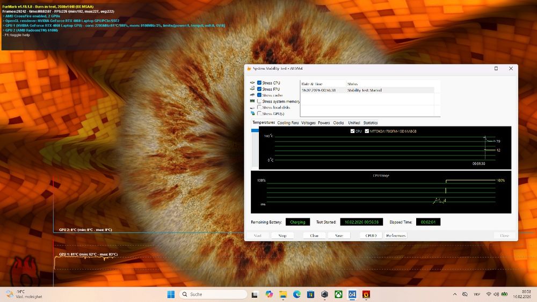This screenshot has width=537, height=302.
Task: Enable the Stress system memory option
Action: point(259,101)
